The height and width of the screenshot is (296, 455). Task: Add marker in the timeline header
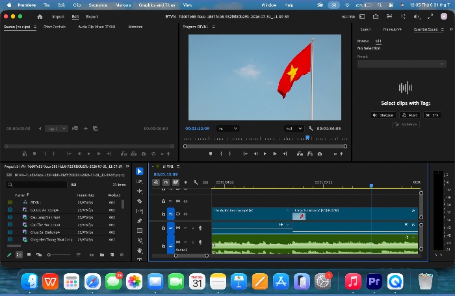pos(186,182)
